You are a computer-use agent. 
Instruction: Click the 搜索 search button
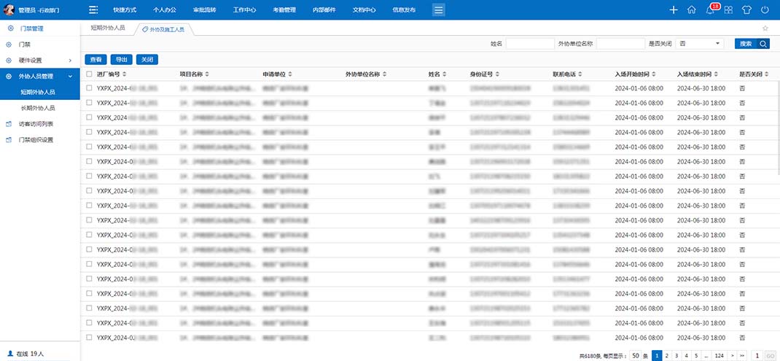click(x=752, y=44)
